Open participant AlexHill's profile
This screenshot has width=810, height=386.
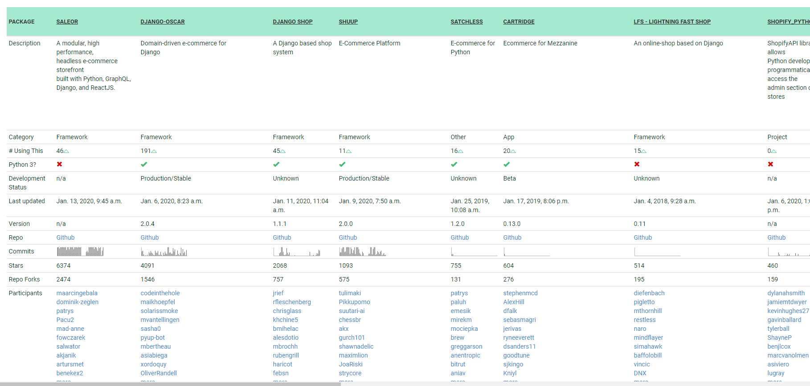tap(514, 302)
